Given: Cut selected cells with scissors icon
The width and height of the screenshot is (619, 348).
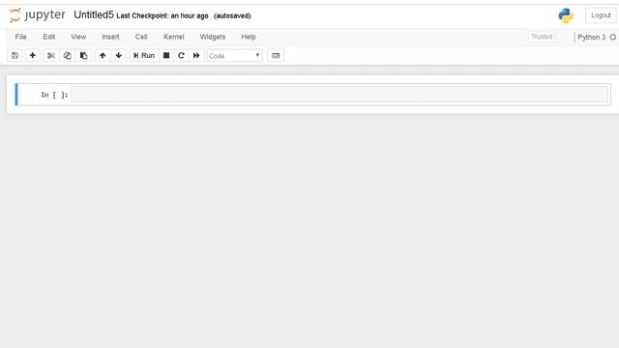Looking at the screenshot, I should [51, 56].
